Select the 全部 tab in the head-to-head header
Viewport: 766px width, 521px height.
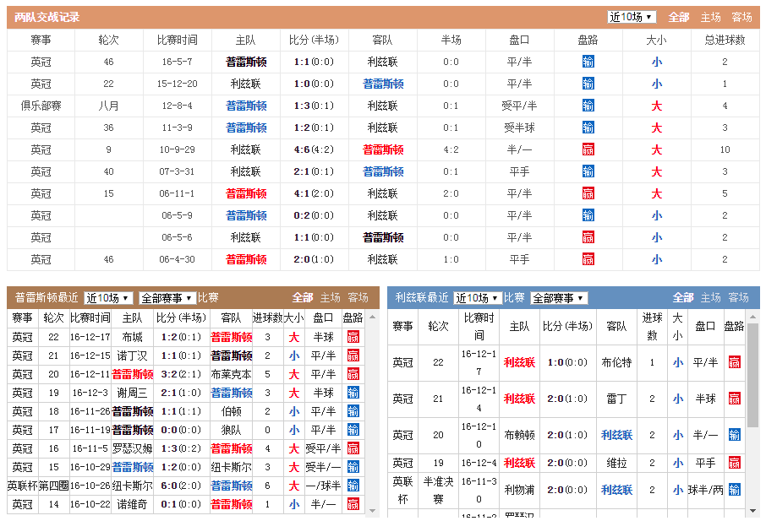(x=679, y=17)
